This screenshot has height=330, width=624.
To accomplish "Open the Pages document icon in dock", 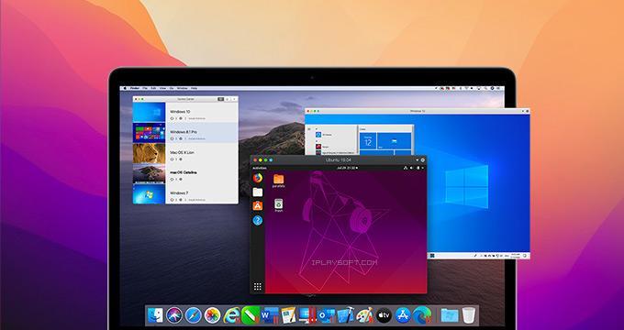I will coord(288,315).
